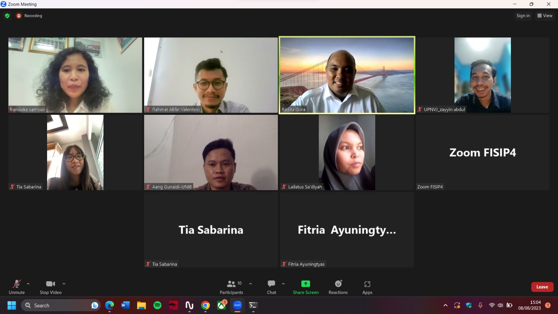
Task: Click the green Share Screen icon
Action: (306, 284)
